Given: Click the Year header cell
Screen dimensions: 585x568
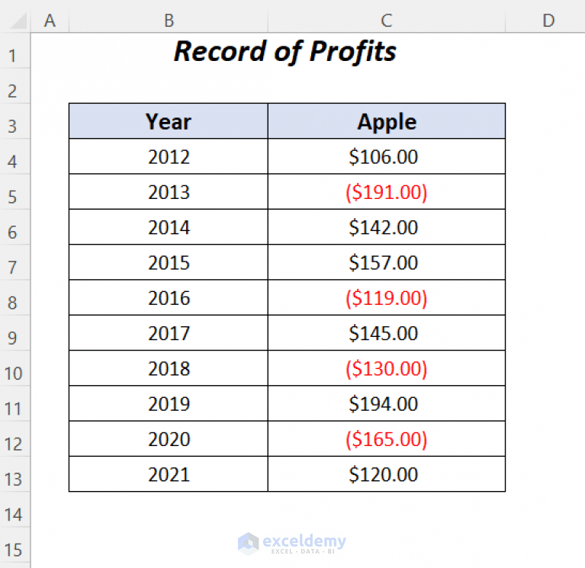Looking at the screenshot, I should pyautogui.click(x=169, y=121).
